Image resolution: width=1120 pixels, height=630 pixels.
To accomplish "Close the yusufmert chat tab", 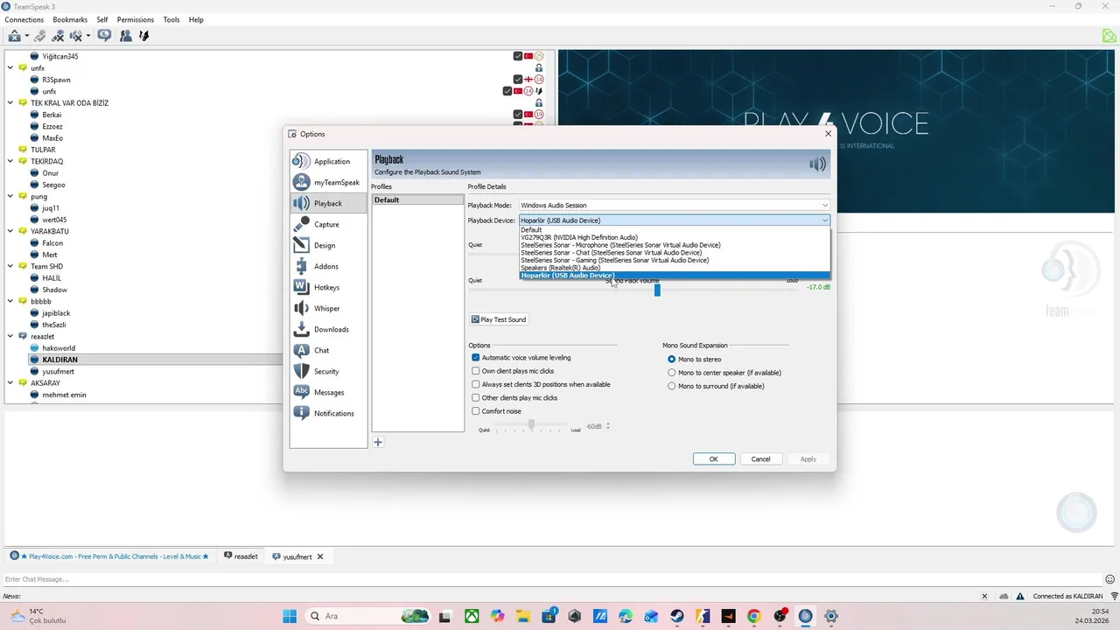I will point(320,556).
